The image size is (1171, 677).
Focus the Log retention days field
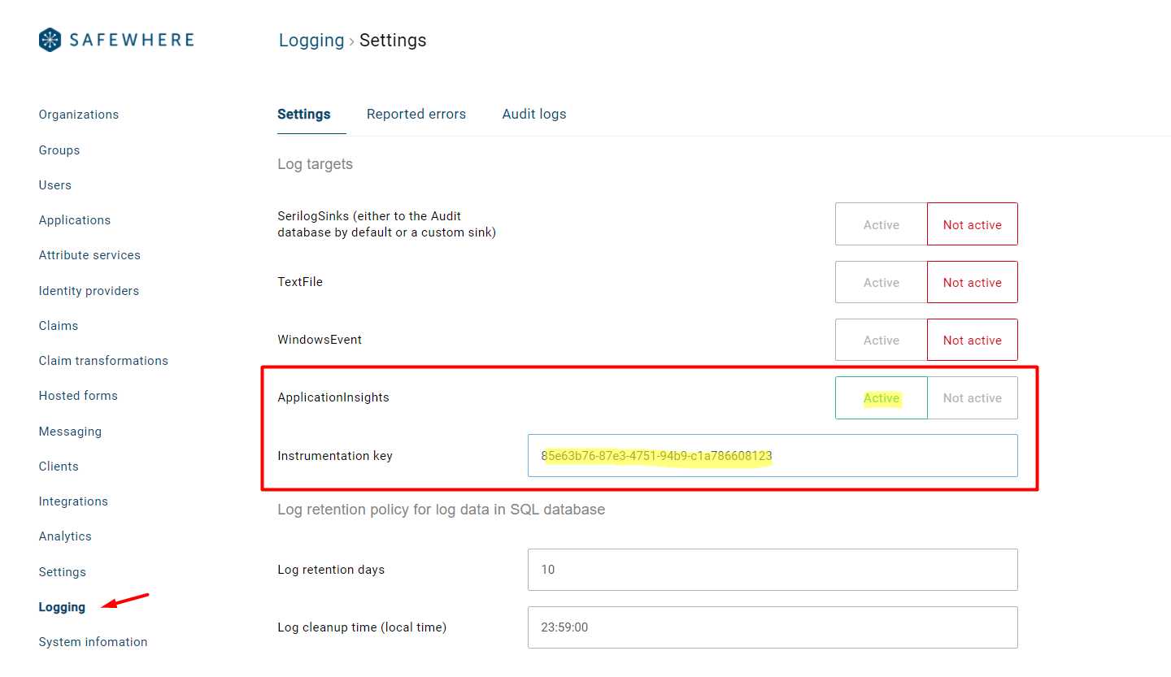point(772,570)
